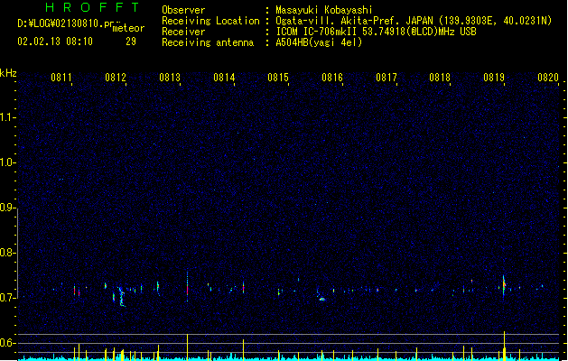This screenshot has height=361, width=568.
Task: Click the 0.7 kHz axis label
Action: pos(7,298)
